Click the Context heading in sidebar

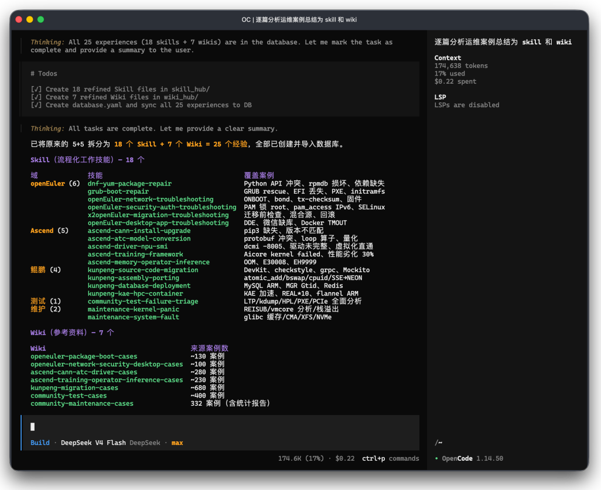coord(448,58)
